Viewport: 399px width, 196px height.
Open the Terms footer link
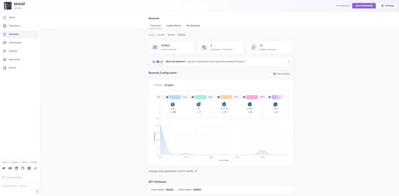click(24, 162)
